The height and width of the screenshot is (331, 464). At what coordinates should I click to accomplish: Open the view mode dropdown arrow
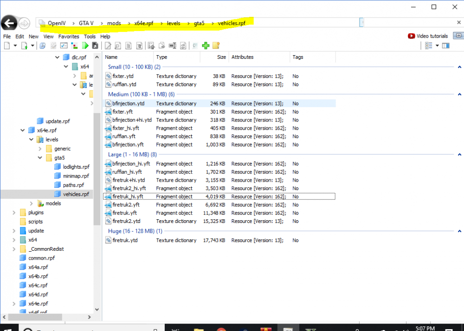tap(437, 45)
